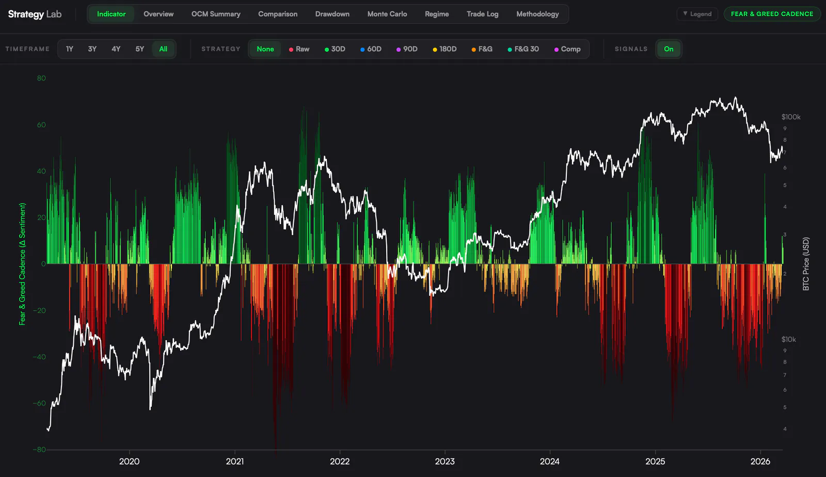Click the Strategy Lab logo
Screen dimensions: 826x477
tap(35, 14)
